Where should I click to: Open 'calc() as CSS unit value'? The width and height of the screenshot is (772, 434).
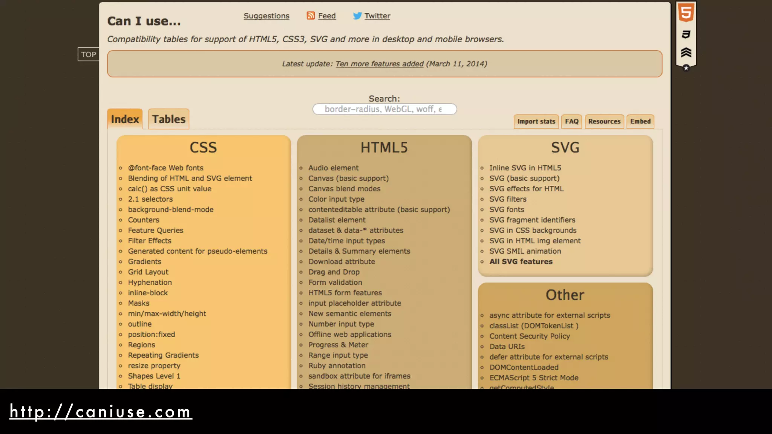pos(170,189)
